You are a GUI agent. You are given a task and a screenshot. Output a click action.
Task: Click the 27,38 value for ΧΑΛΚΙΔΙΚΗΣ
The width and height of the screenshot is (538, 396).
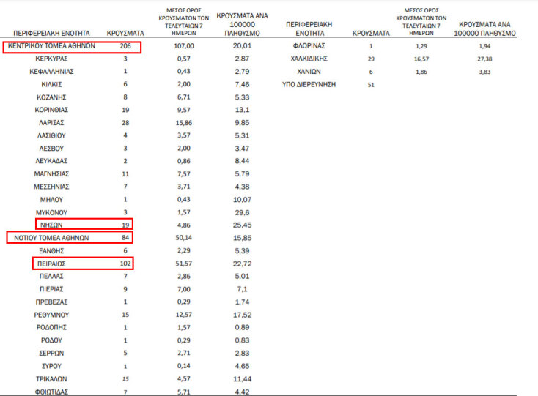pos(487,58)
